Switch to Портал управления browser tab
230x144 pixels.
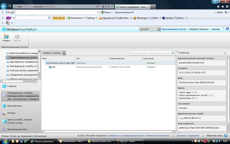(133, 7)
